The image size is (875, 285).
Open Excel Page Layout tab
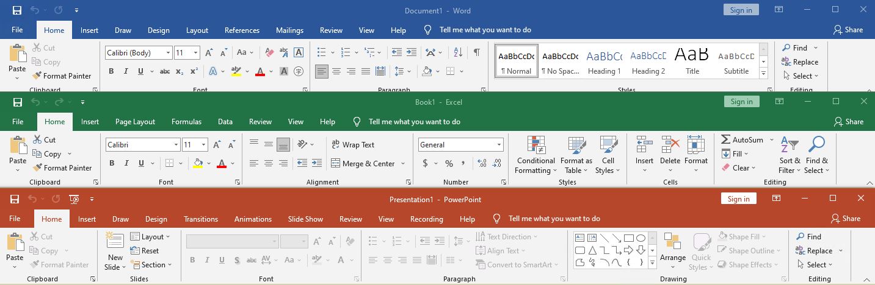click(x=135, y=122)
